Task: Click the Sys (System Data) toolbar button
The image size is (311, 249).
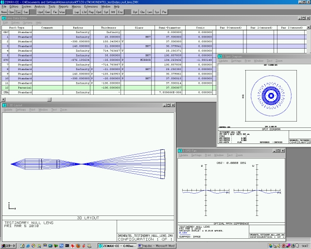Action: (x=157, y=12)
